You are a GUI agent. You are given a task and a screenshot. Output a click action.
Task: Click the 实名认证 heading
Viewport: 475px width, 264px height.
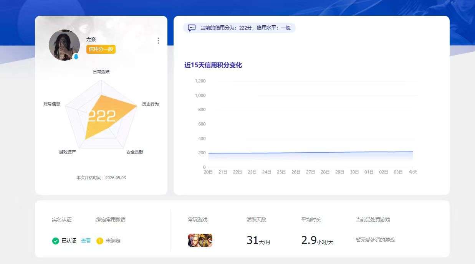point(62,219)
